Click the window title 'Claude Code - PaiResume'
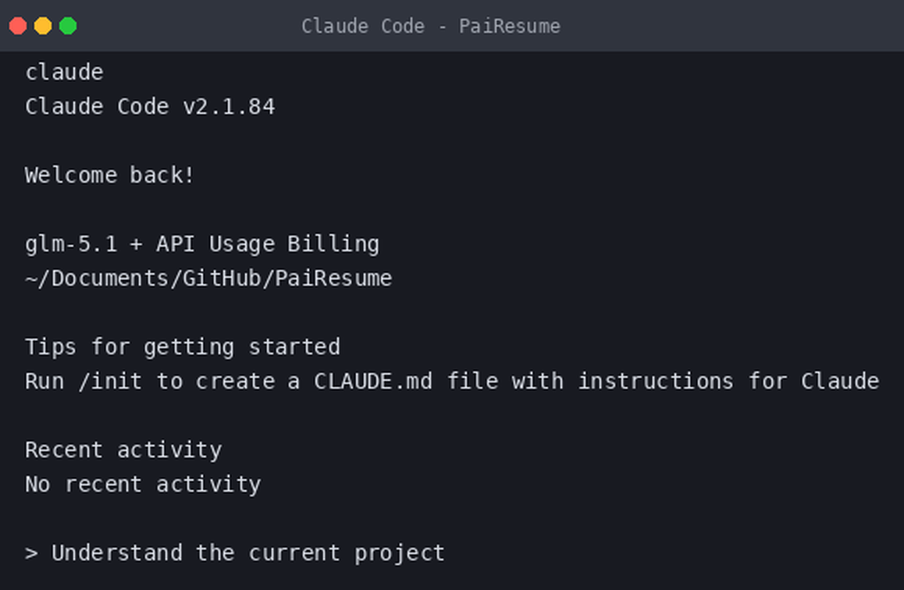This screenshot has height=590, width=904. coord(431,26)
